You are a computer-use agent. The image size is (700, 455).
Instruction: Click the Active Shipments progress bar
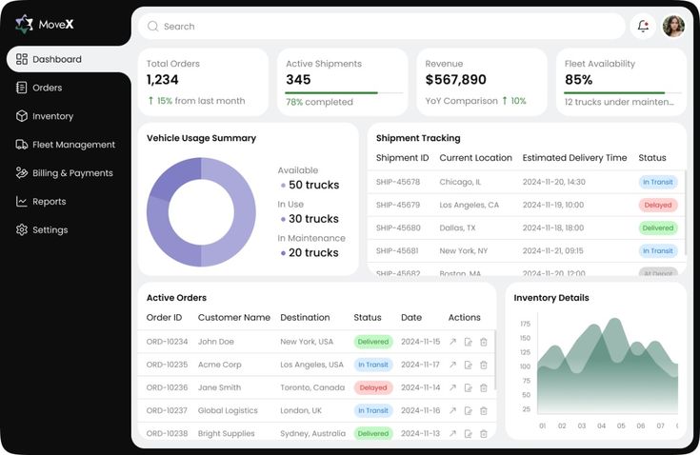(344, 92)
